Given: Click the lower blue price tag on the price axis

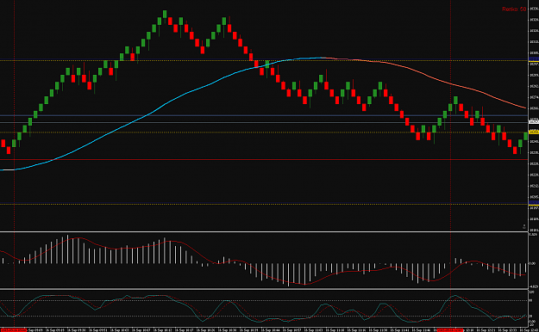Looking at the screenshot, I should click(534, 203).
